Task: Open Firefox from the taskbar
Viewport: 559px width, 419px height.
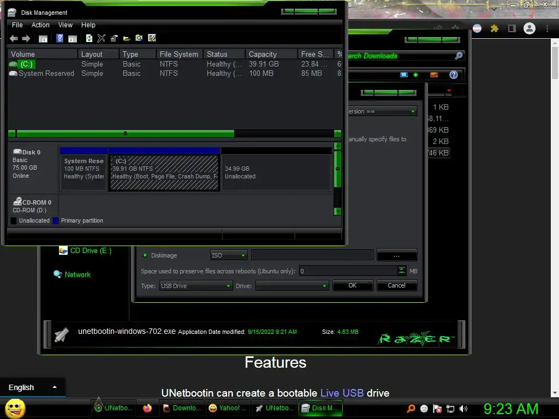Action: 147,408
